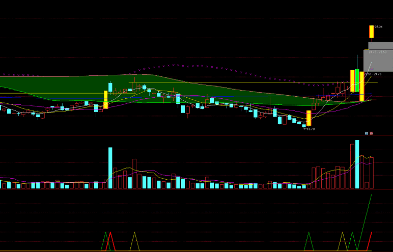Image resolution: width=393 pixels, height=252 pixels.
Task: Select the '23.51 - 24.76' gap range label
Action: coord(373,74)
